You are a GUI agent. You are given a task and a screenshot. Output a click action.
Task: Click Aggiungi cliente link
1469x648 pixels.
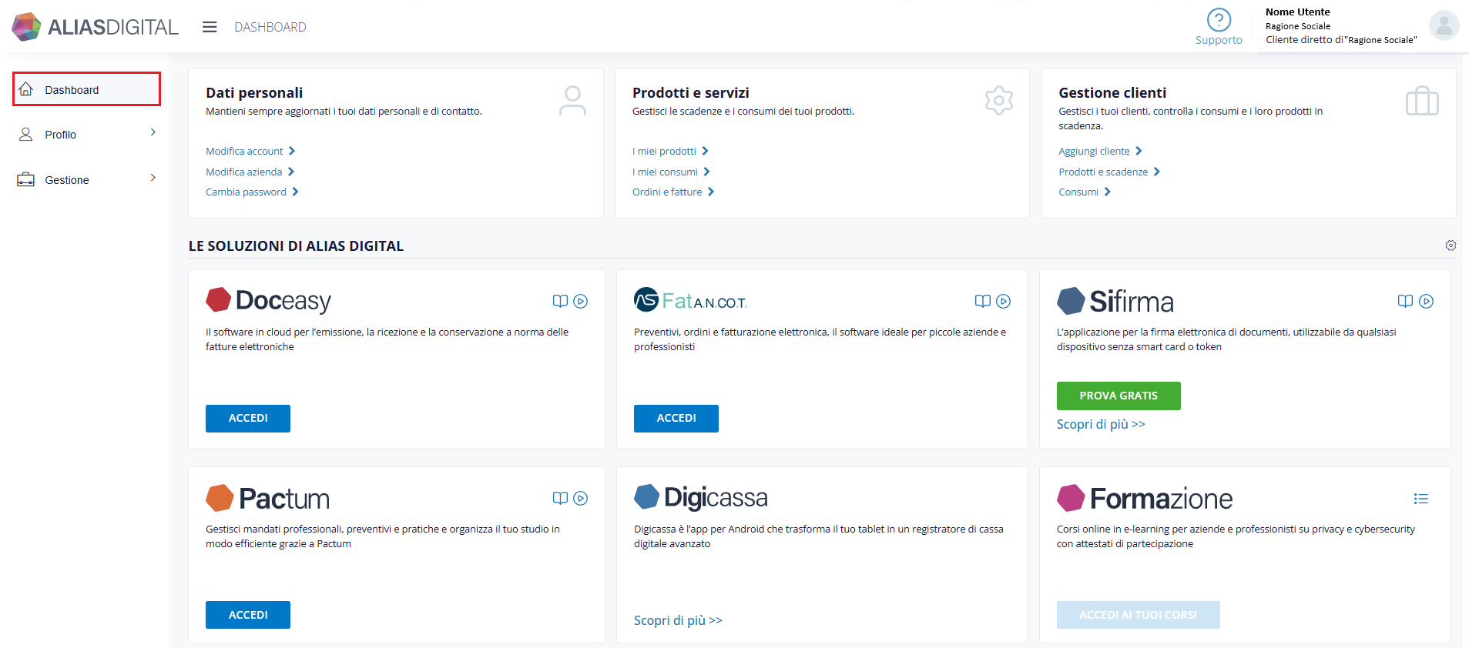coord(1100,151)
